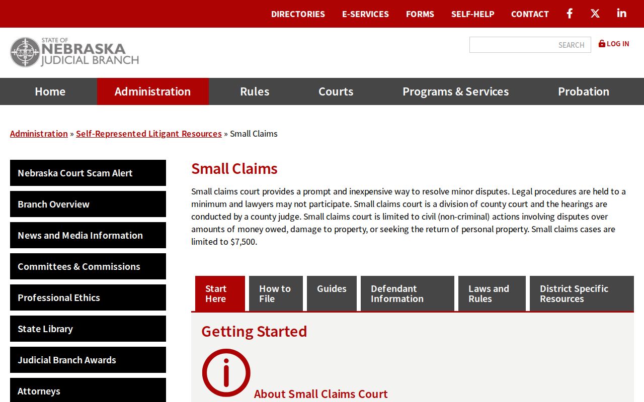
Task: Click the red lock Log In icon
Action: (602, 44)
